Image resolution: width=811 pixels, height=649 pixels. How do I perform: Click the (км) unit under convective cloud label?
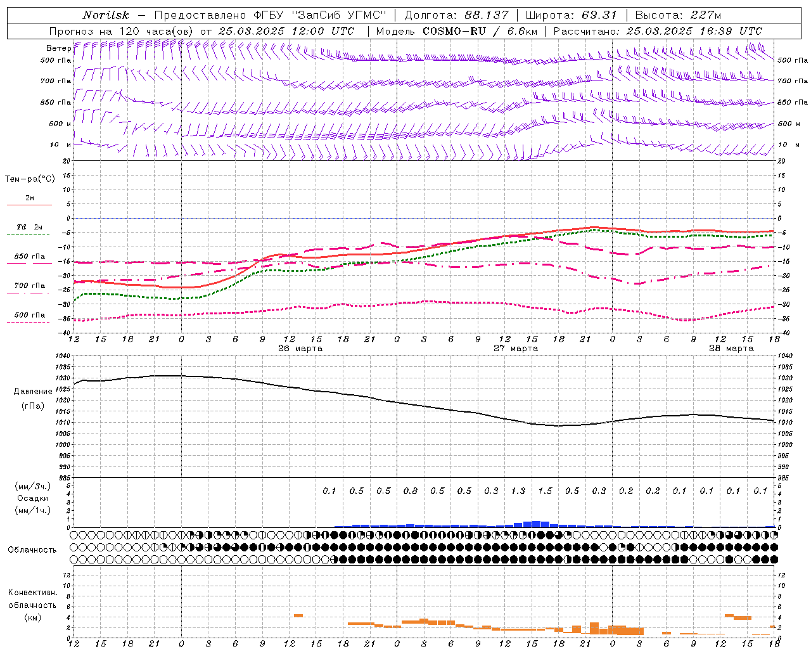[x=32, y=617]
